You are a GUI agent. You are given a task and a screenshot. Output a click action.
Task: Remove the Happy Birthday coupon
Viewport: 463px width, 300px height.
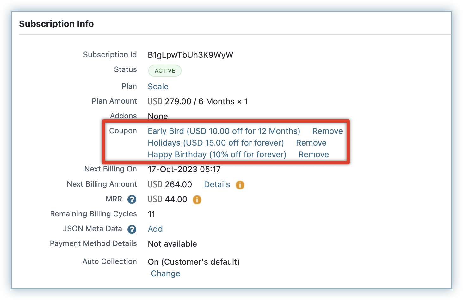click(x=313, y=154)
